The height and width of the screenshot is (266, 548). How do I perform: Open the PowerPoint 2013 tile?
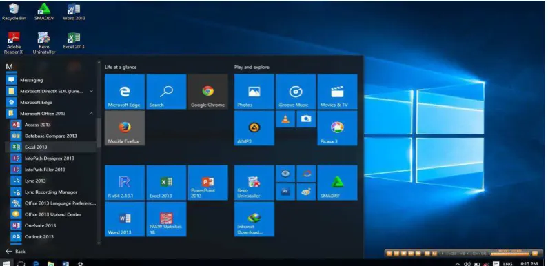click(x=208, y=183)
